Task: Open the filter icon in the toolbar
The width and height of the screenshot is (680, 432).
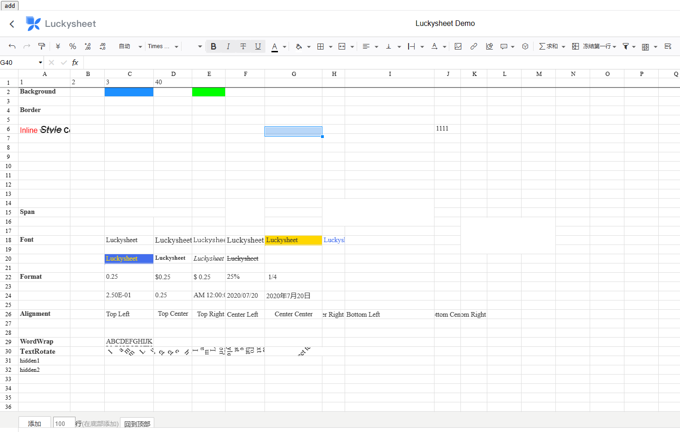Action: (626, 46)
